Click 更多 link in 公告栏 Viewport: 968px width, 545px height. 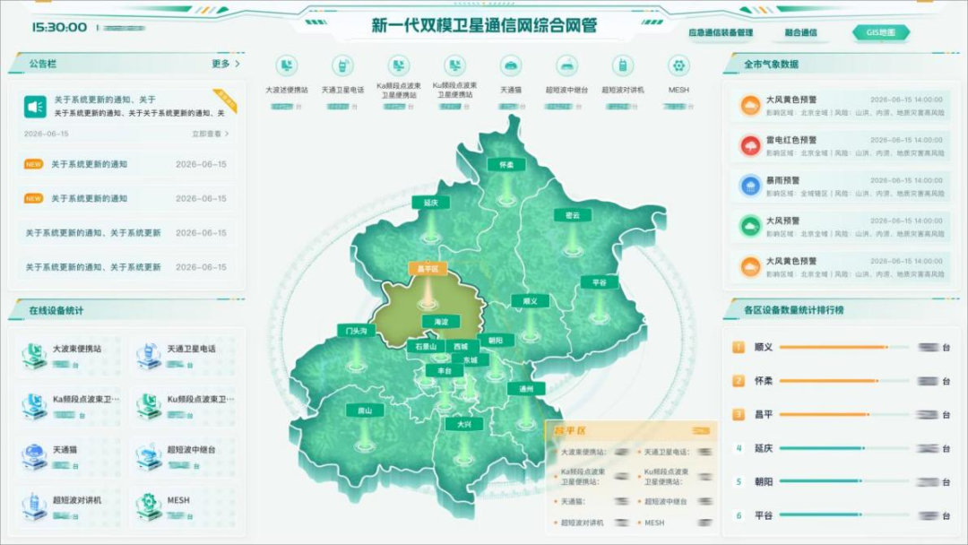[226, 64]
